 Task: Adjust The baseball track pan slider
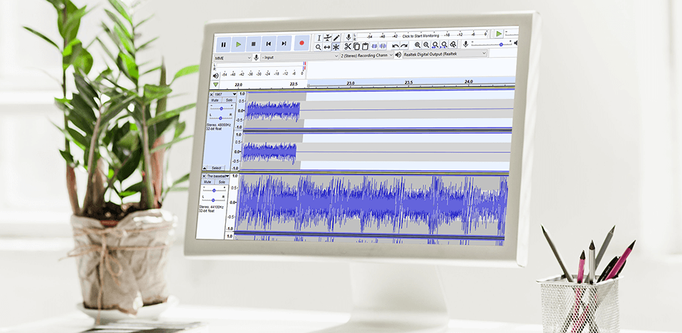click(x=212, y=201)
